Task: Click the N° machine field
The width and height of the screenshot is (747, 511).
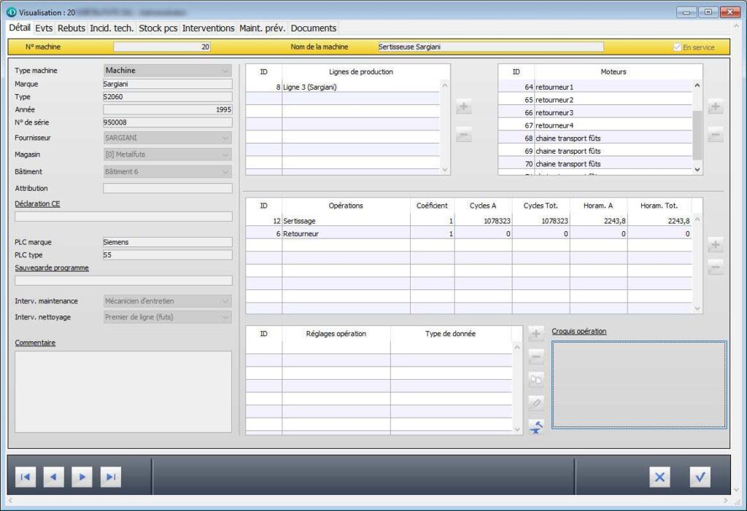Action: (x=162, y=47)
